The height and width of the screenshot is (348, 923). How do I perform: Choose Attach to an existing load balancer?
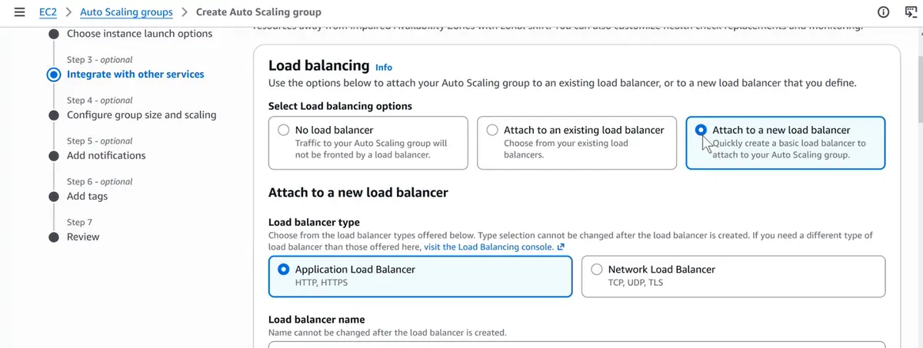click(x=577, y=143)
